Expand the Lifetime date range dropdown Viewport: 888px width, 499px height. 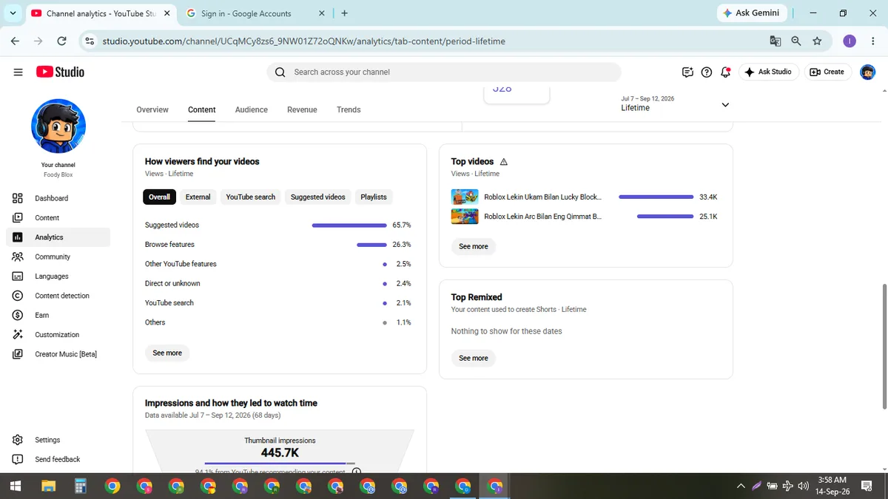coord(725,105)
